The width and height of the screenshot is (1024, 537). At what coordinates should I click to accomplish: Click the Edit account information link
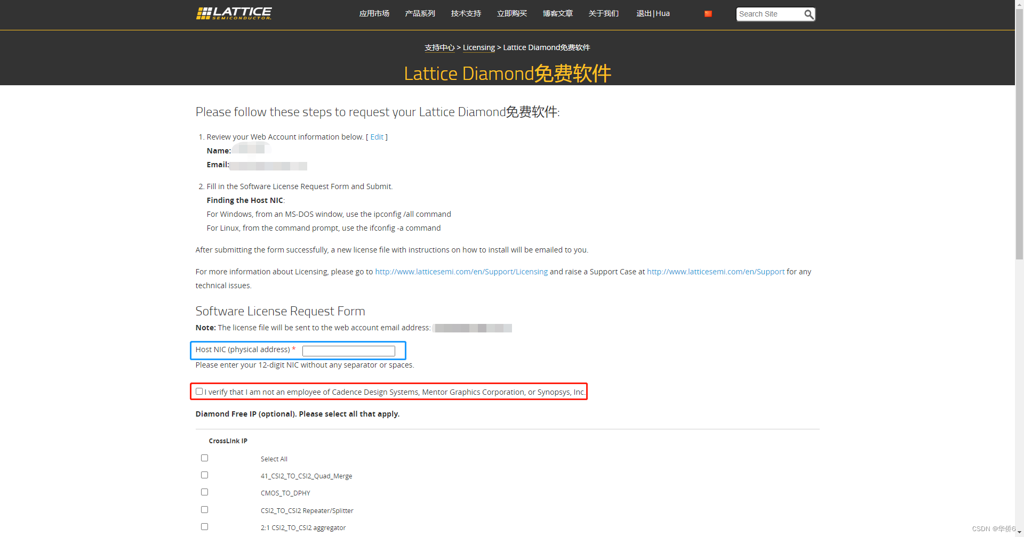click(377, 137)
